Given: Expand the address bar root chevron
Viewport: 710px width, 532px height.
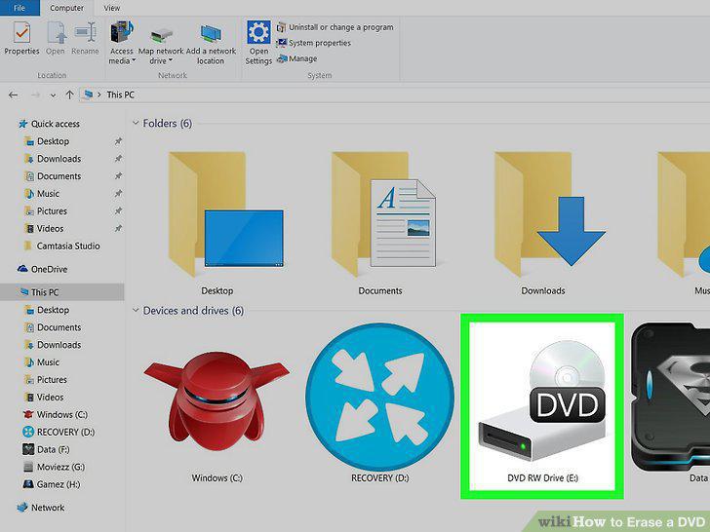Looking at the screenshot, I should [x=99, y=95].
